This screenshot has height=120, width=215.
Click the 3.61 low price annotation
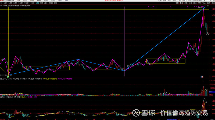pyautogui.click(x=12, y=75)
